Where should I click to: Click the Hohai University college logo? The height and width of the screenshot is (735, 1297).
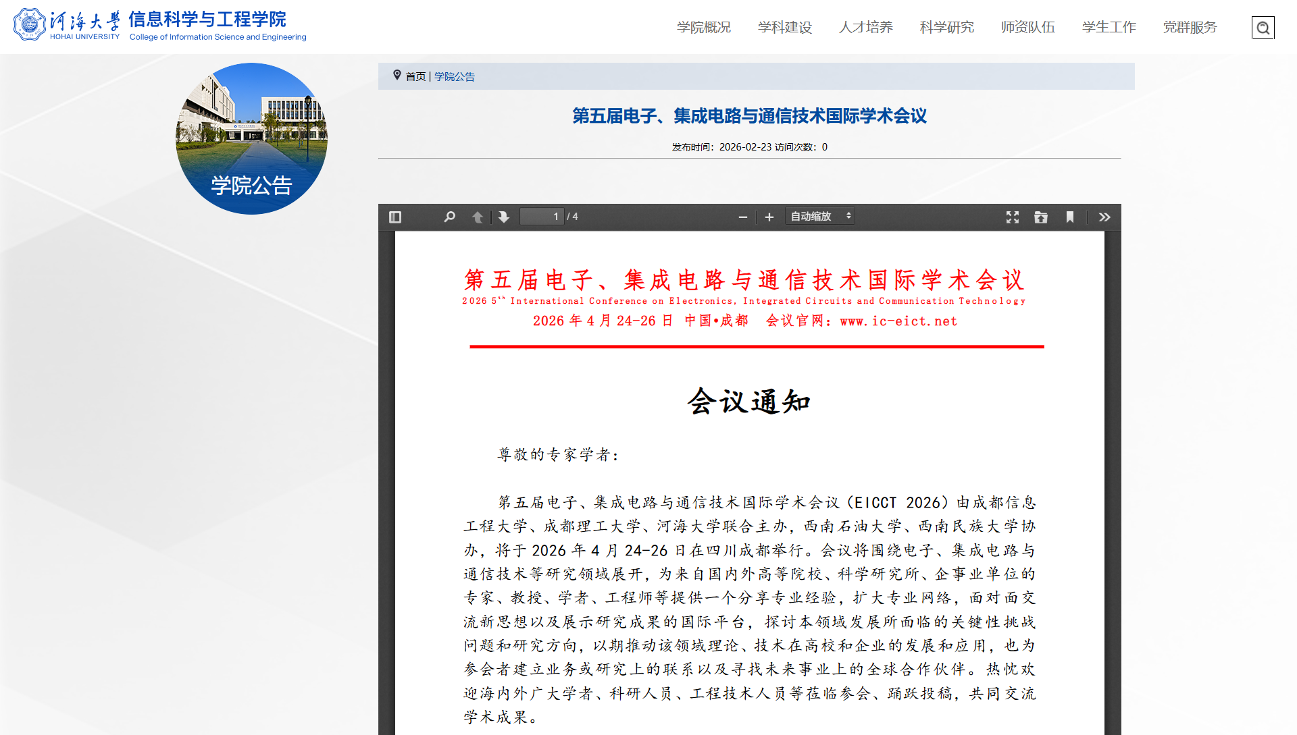pyautogui.click(x=160, y=26)
